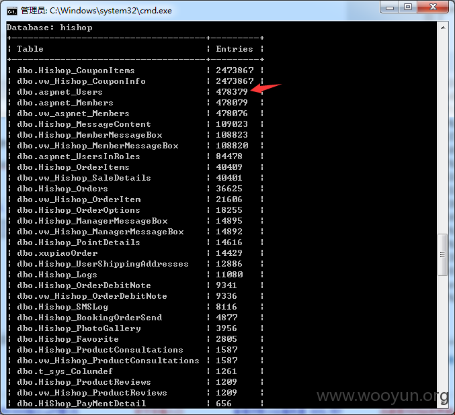This screenshot has width=455, height=415.
Task: Click the 11080 entries value
Action: coord(229,275)
